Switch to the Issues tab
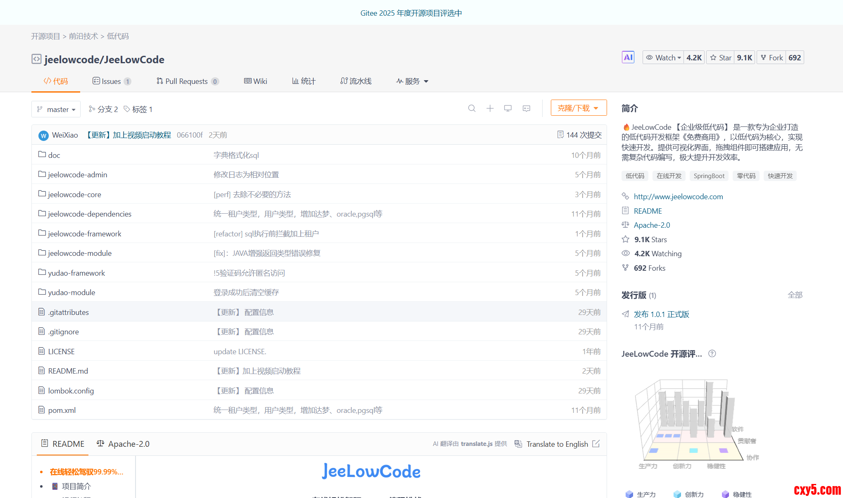The width and height of the screenshot is (843, 498). (x=111, y=81)
